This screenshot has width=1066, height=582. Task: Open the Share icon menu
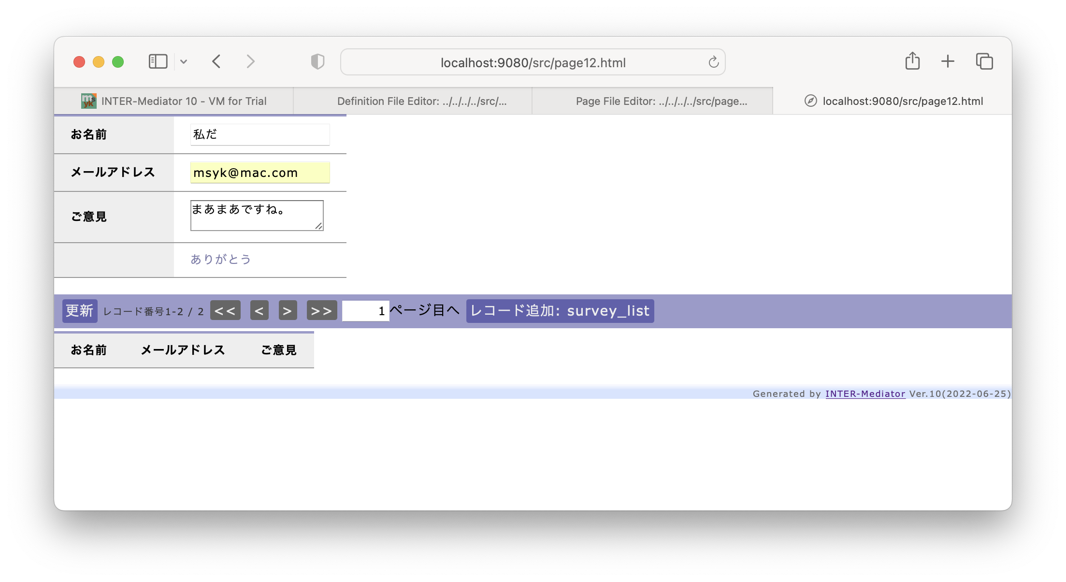(912, 61)
